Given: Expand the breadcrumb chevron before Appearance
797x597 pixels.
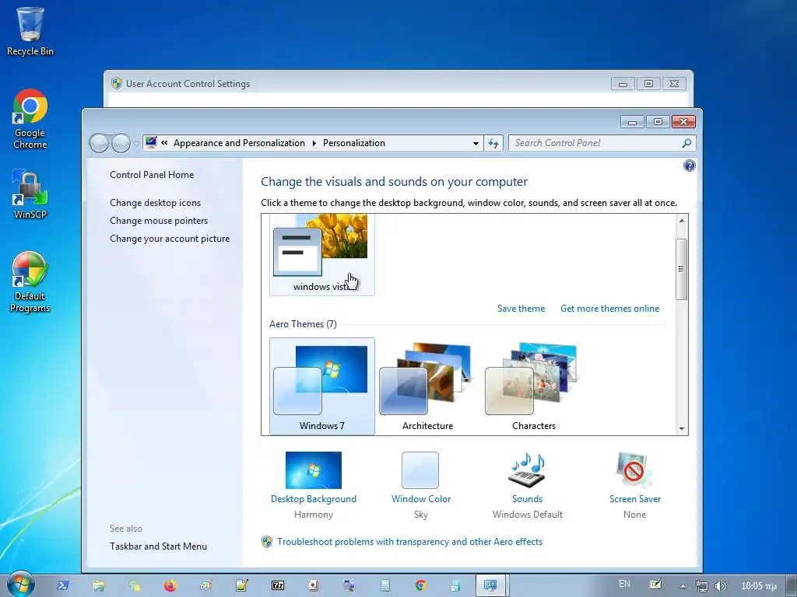Looking at the screenshot, I should [x=164, y=143].
